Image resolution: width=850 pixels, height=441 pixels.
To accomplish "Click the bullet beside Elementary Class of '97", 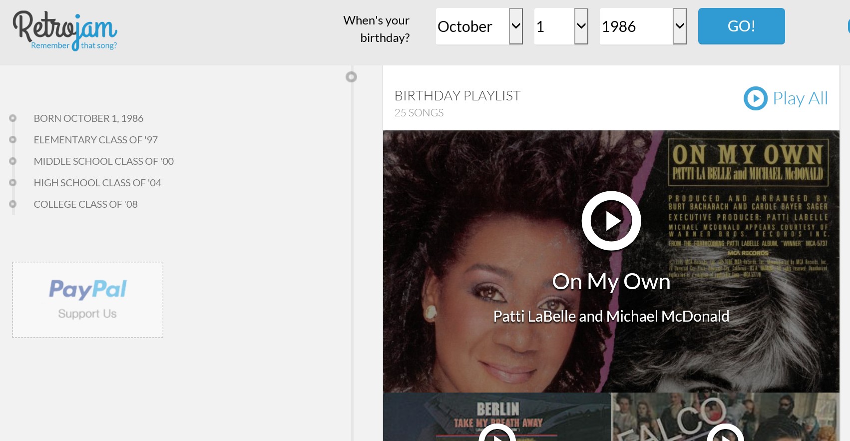I will [13, 140].
